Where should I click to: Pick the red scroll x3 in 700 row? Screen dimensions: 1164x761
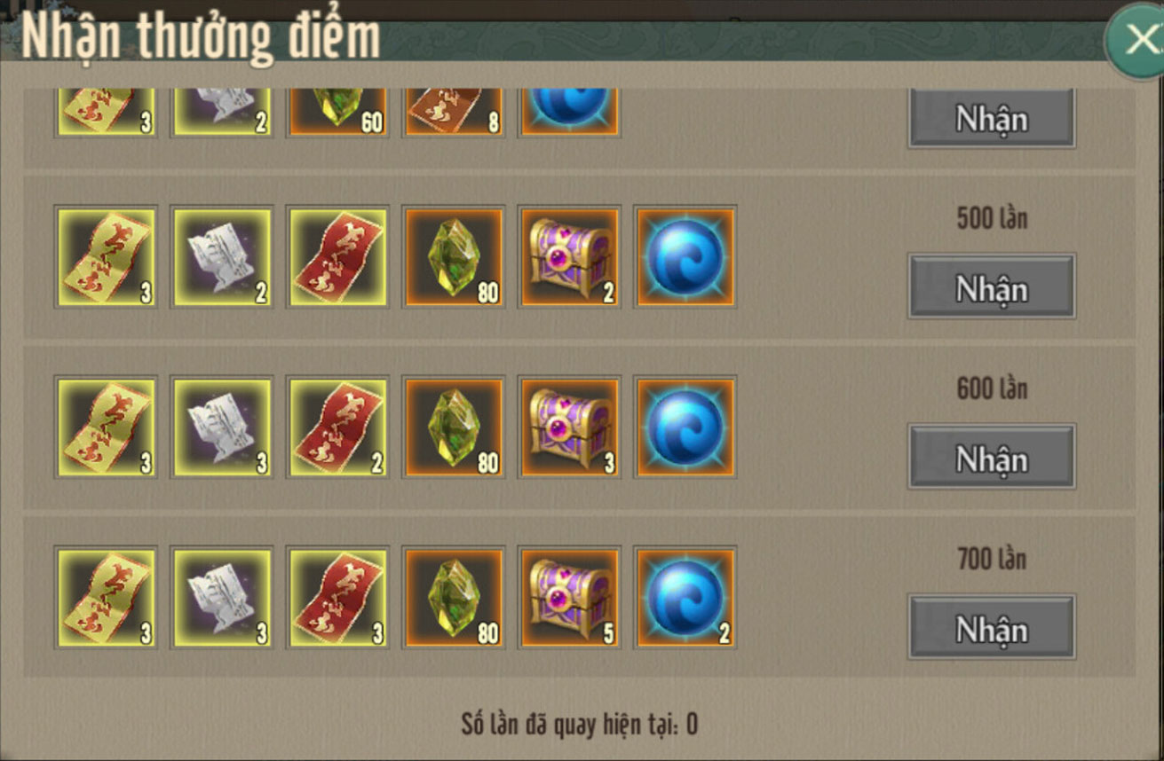pyautogui.click(x=338, y=598)
